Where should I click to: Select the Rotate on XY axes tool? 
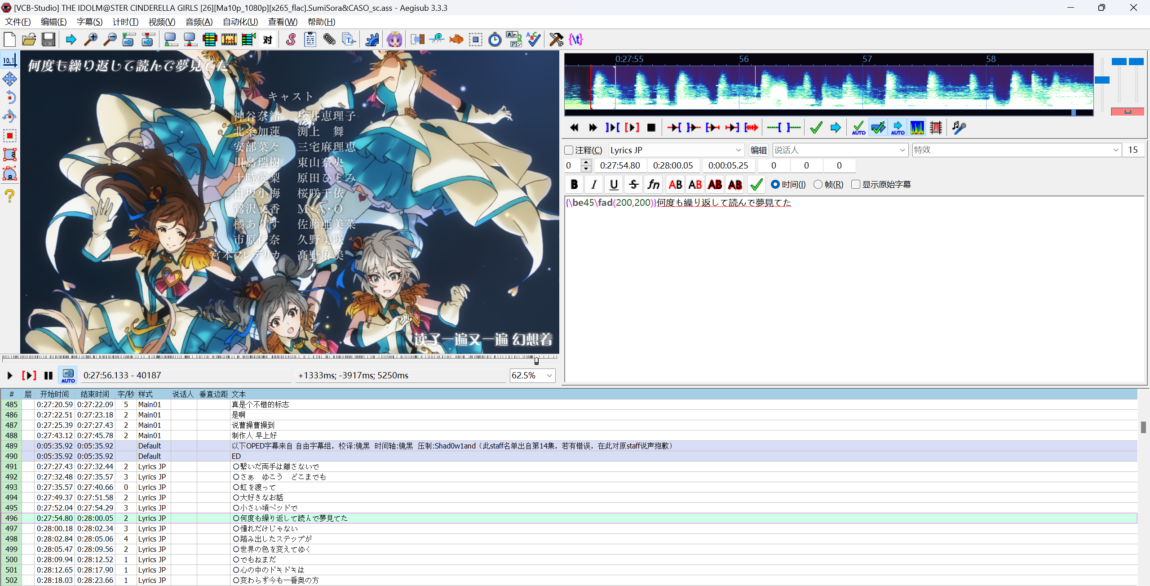(10, 117)
